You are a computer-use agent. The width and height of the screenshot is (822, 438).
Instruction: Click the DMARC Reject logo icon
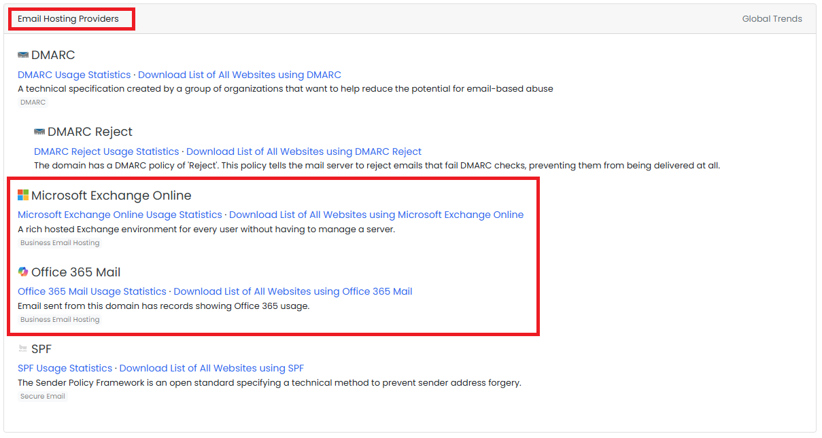click(39, 132)
